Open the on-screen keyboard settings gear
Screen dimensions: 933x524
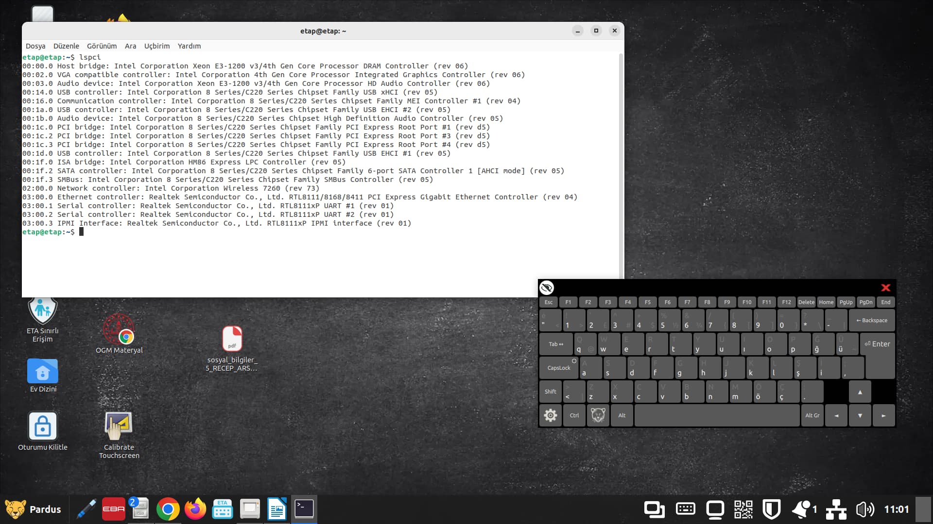click(x=550, y=415)
